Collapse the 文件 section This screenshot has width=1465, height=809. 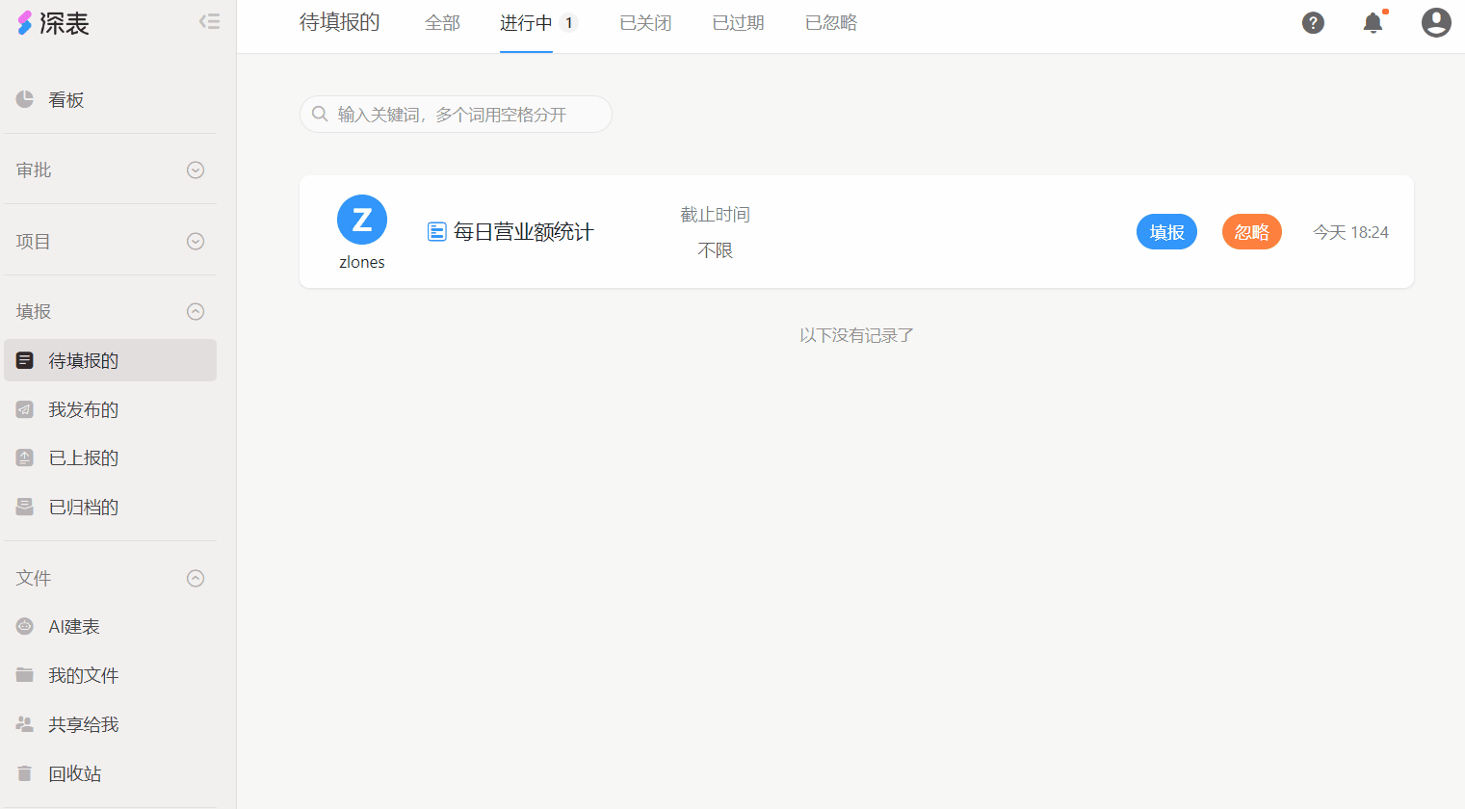click(x=196, y=578)
